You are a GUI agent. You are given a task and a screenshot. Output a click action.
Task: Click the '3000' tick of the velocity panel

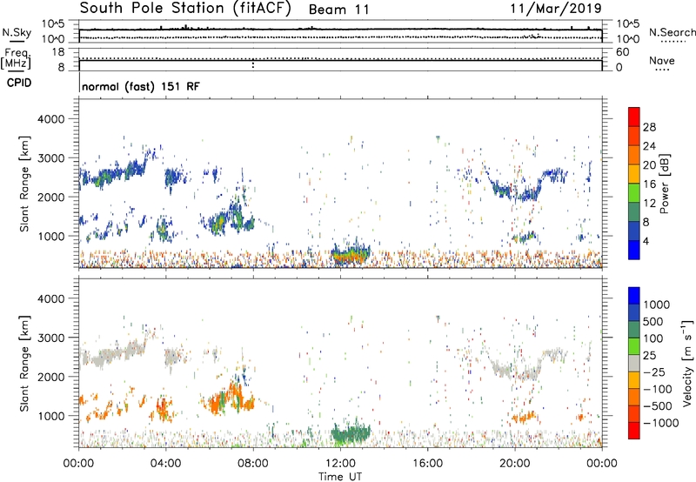tap(50, 338)
